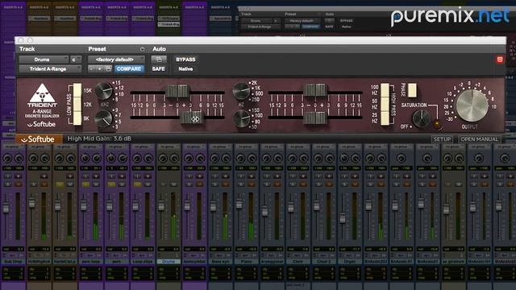516x290 pixels.
Task: Open the Drums track selector dropdown
Action: (44, 60)
